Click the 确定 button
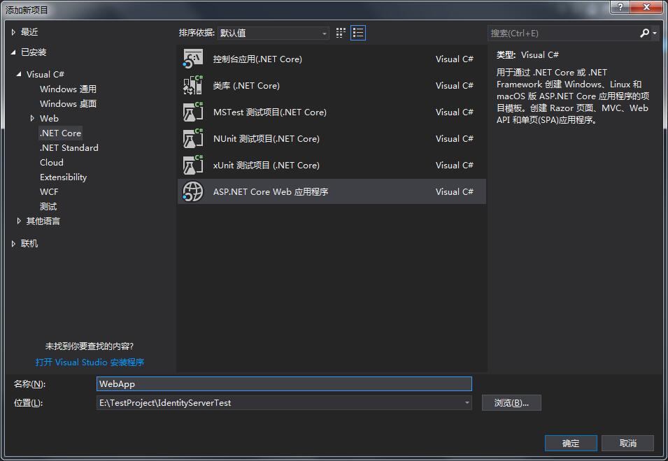The image size is (668, 461). coord(571,443)
